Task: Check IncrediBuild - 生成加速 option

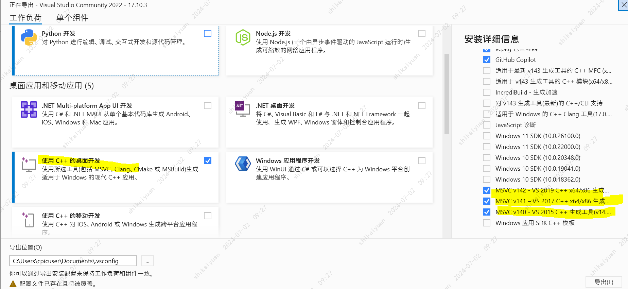Action: pyautogui.click(x=487, y=92)
